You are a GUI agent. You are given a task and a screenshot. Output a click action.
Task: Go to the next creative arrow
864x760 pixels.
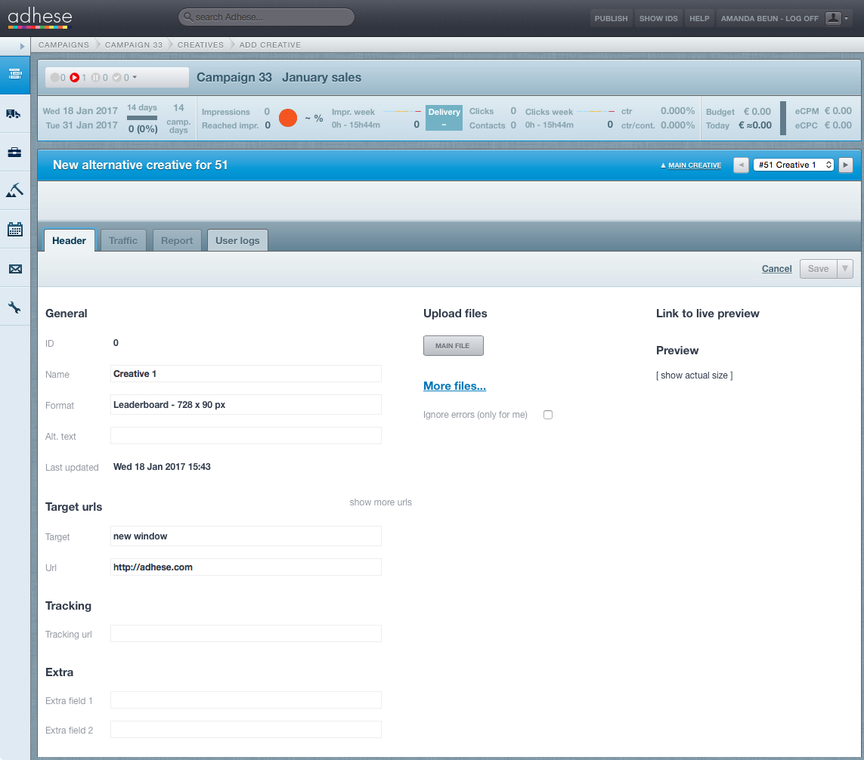pos(845,165)
